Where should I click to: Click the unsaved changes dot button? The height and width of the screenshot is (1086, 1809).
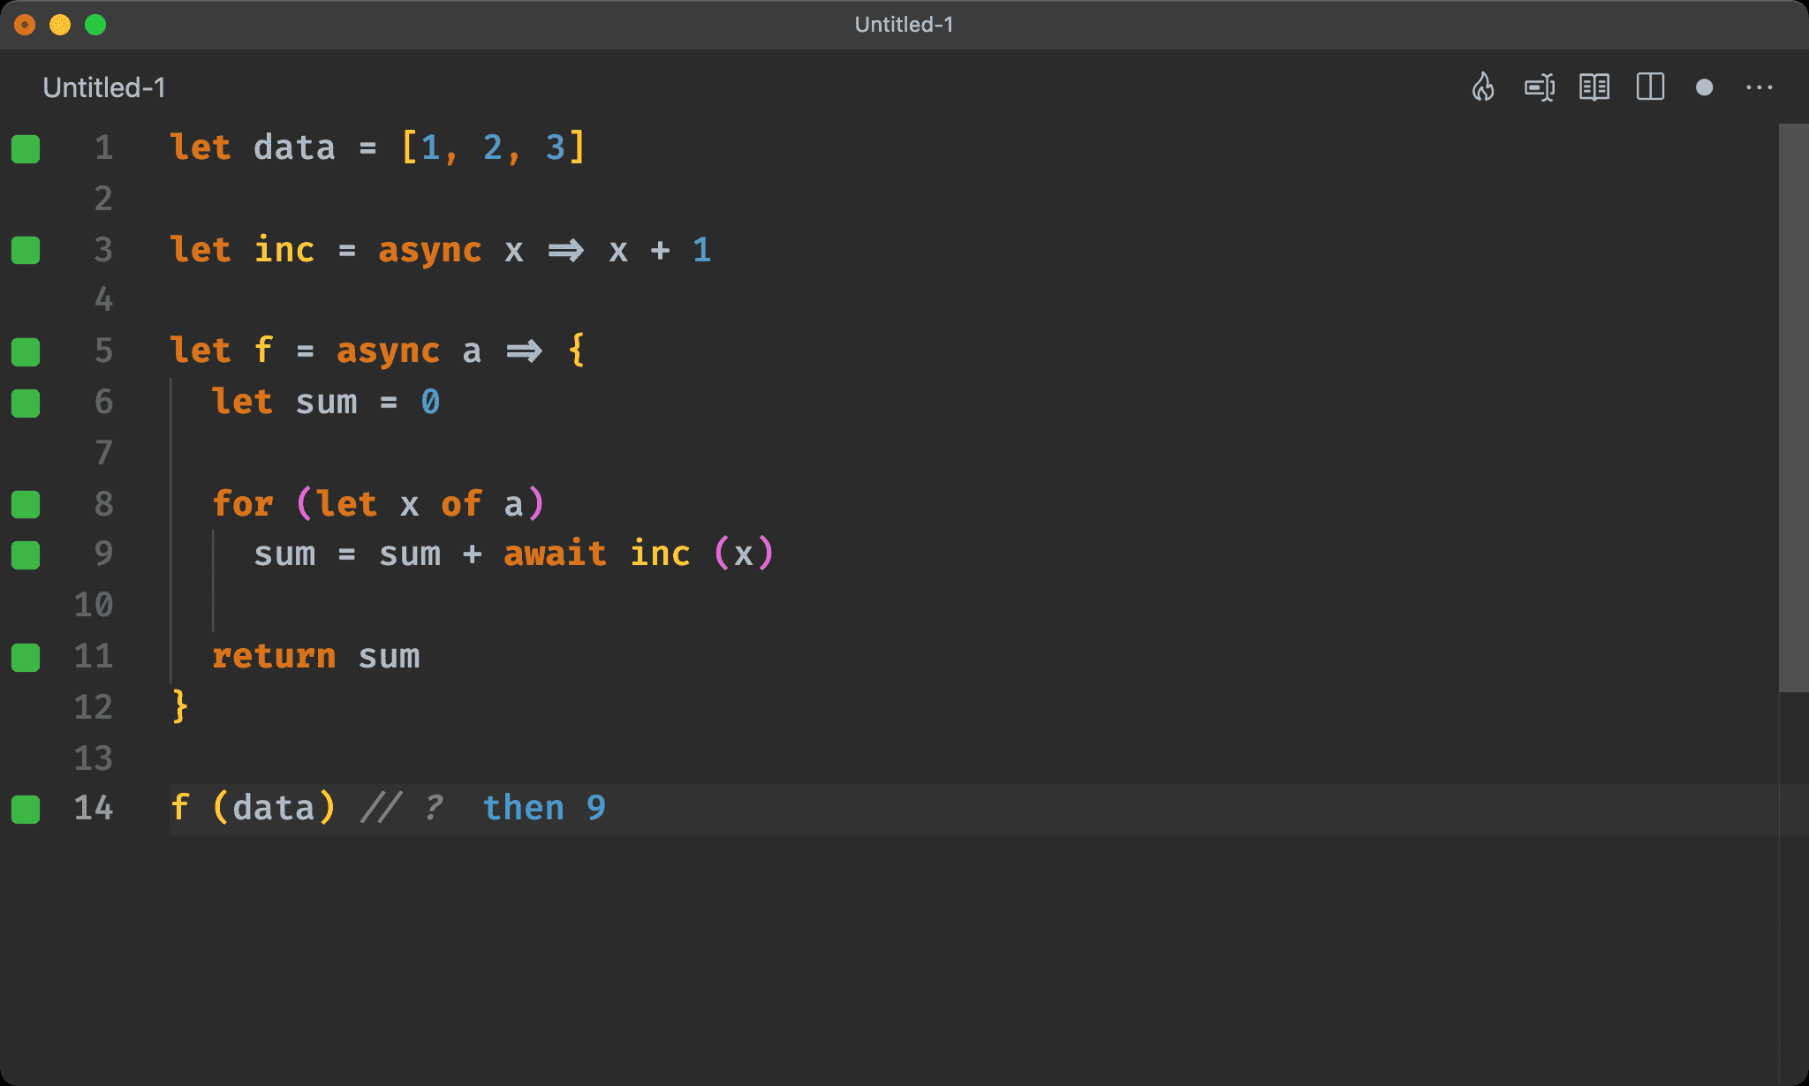1703,87
